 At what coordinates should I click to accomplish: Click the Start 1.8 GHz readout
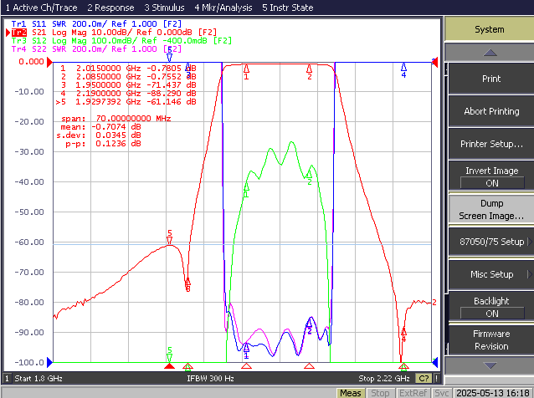coord(39,379)
